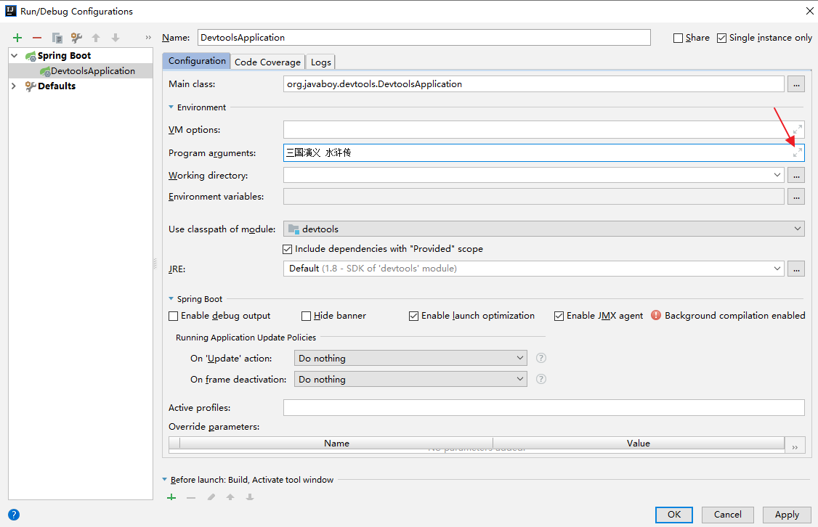818x527 pixels.
Task: Switch to the Code Coverage tab
Action: 267,62
